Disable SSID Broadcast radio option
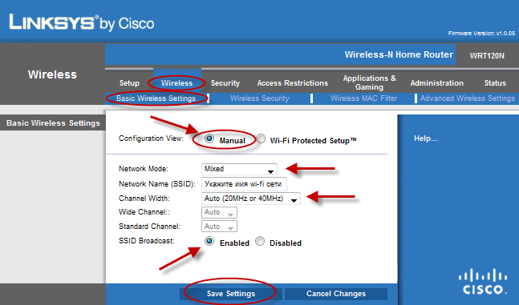The height and width of the screenshot is (305, 519). pyautogui.click(x=260, y=241)
